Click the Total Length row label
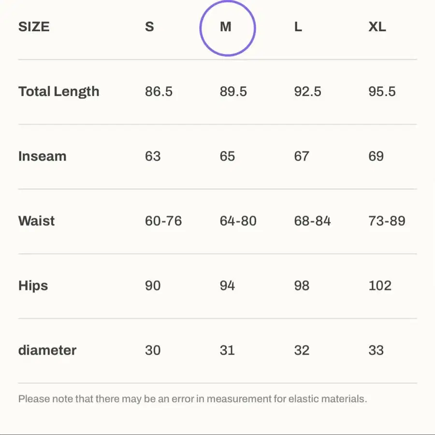435x435 pixels. click(x=58, y=91)
